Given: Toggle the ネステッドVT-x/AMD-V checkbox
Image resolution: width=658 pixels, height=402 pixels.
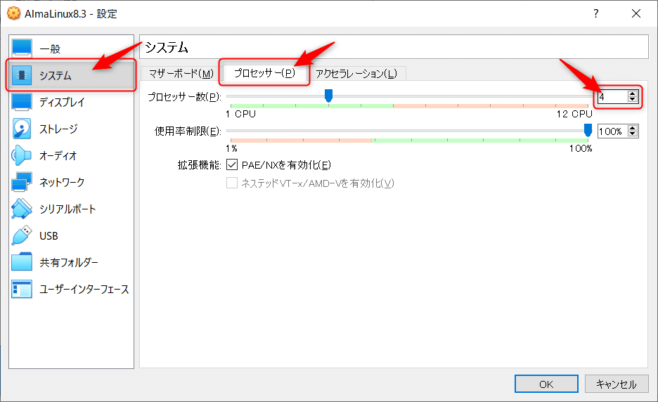Looking at the screenshot, I should pos(232,183).
